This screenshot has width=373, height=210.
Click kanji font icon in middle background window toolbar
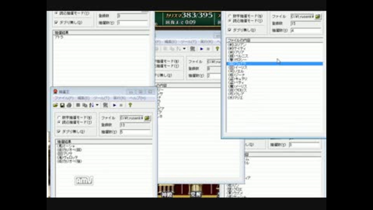[192, 49]
